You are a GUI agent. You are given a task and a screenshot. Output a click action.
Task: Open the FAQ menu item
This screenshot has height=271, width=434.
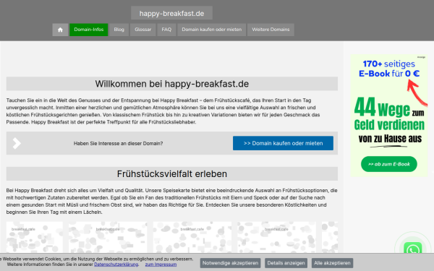[x=166, y=30]
